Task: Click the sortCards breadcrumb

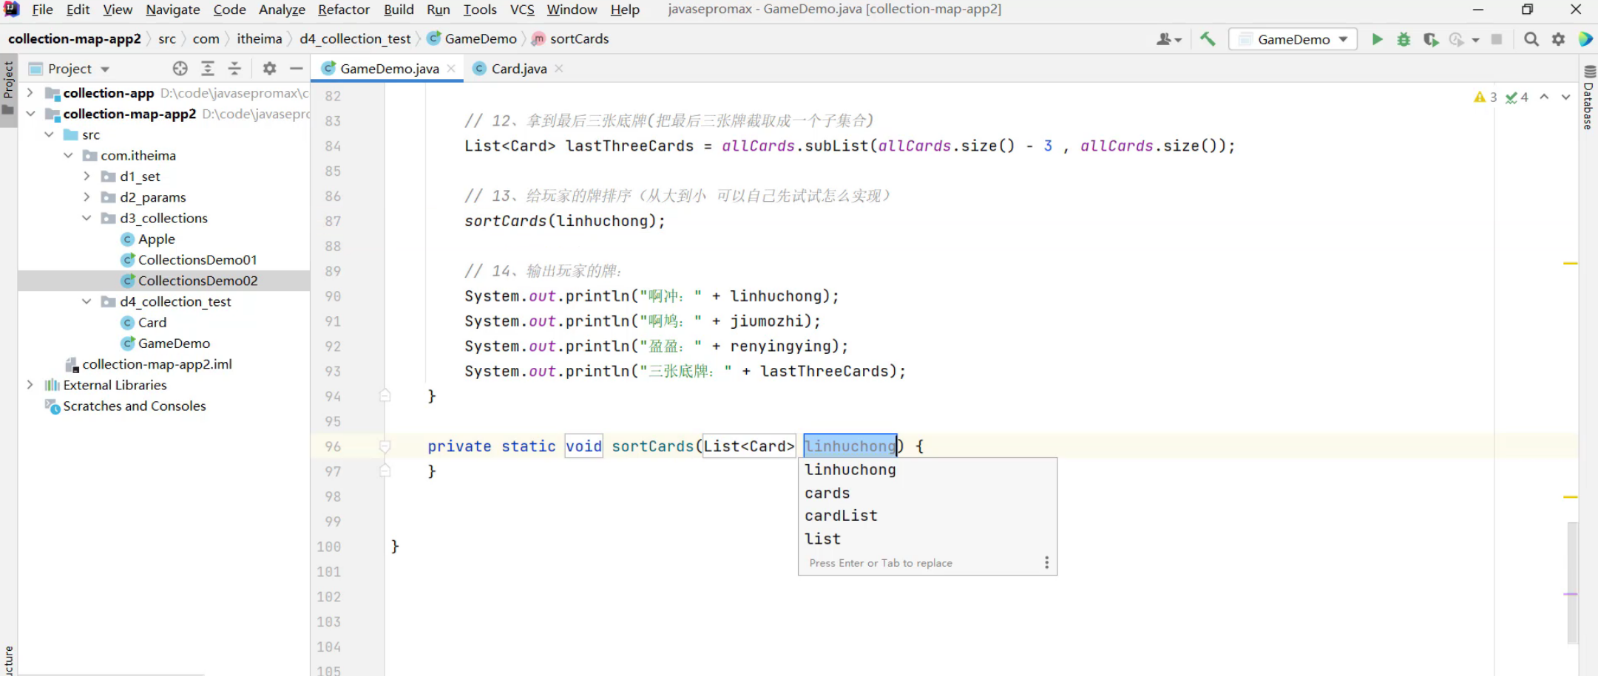Action: (x=578, y=39)
